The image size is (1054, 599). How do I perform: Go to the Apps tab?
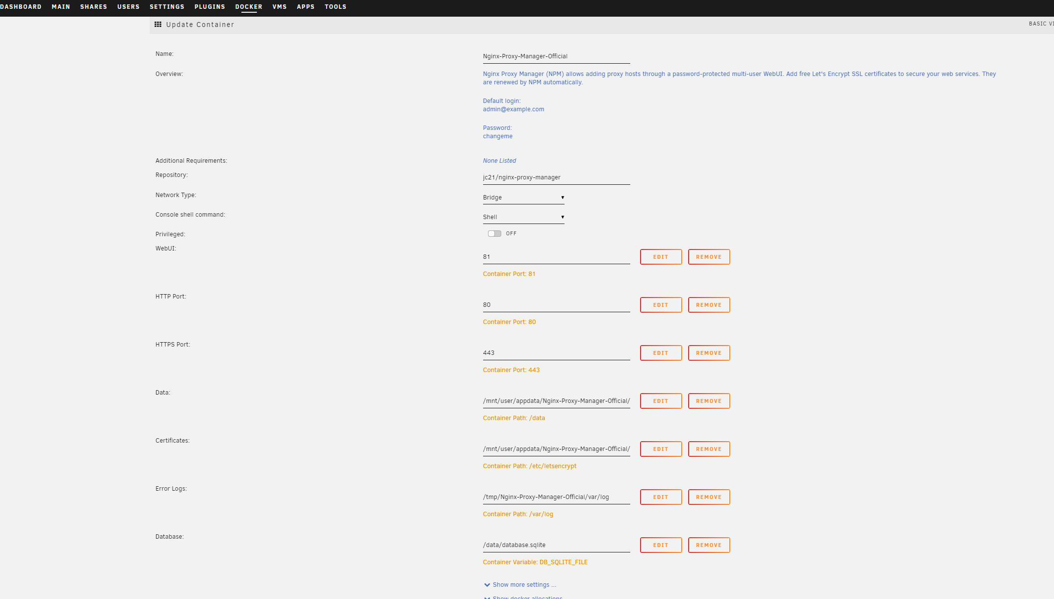[x=306, y=7]
